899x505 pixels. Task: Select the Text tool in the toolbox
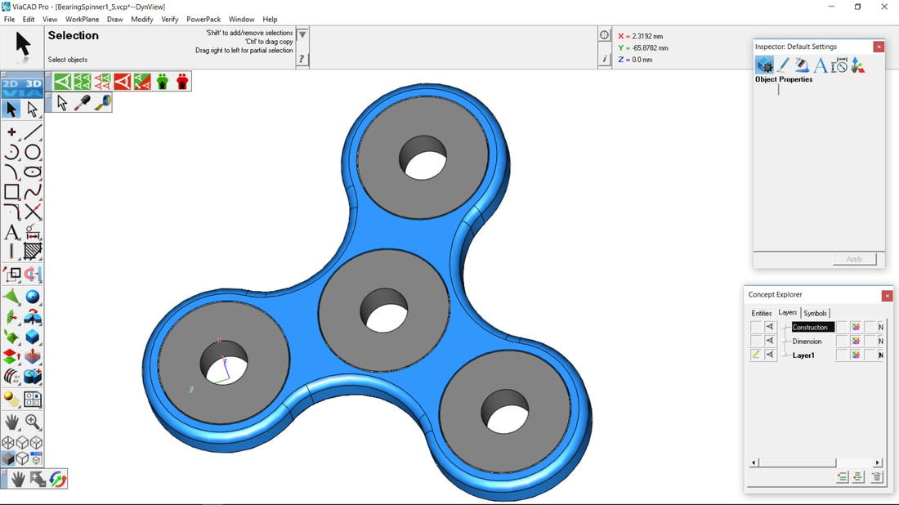click(x=11, y=233)
